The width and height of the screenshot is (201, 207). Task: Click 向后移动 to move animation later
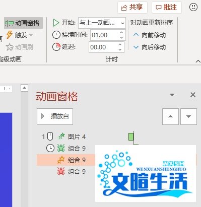[x=150, y=47]
